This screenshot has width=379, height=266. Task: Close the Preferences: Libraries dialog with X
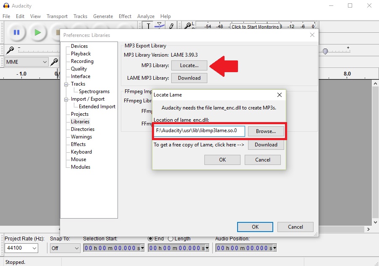312,35
